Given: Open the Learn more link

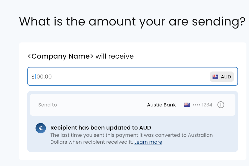Looking at the screenshot, I should 148,142.
